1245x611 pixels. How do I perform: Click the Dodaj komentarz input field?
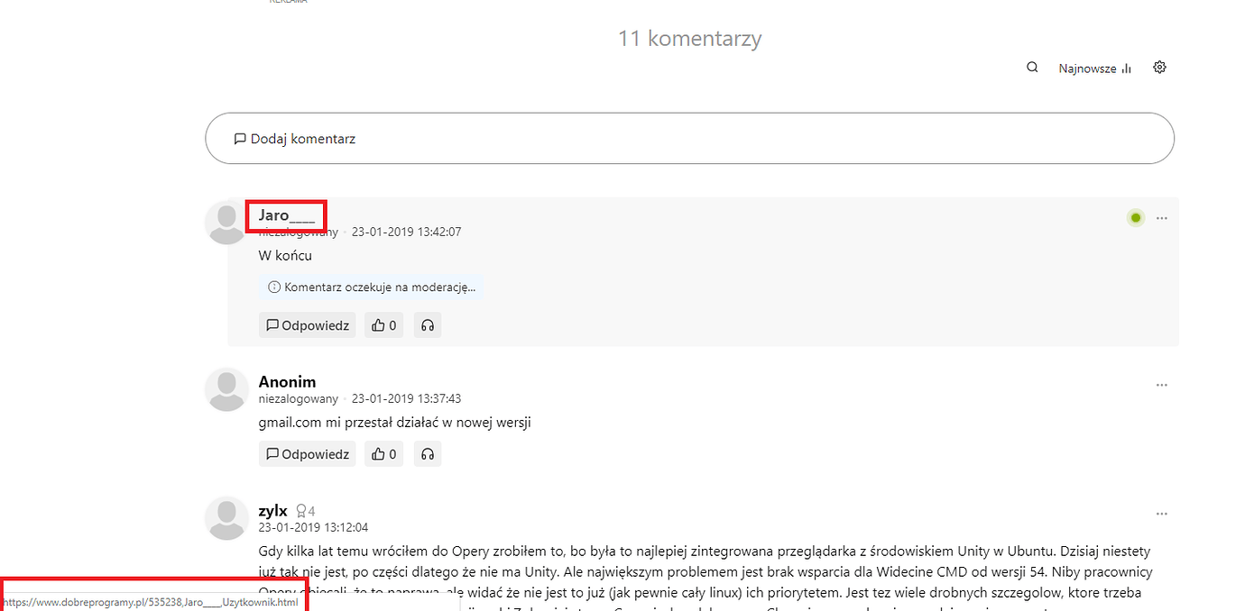coord(689,139)
